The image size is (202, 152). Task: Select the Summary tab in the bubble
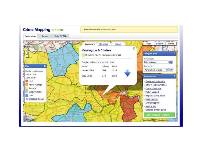90,44
